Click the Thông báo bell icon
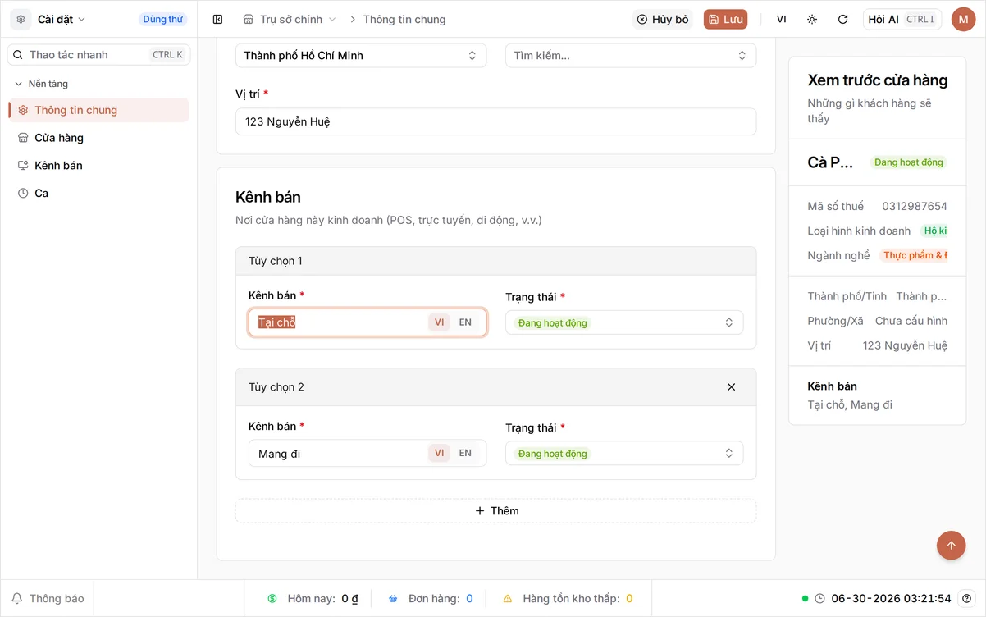The image size is (986, 617). [x=16, y=598]
